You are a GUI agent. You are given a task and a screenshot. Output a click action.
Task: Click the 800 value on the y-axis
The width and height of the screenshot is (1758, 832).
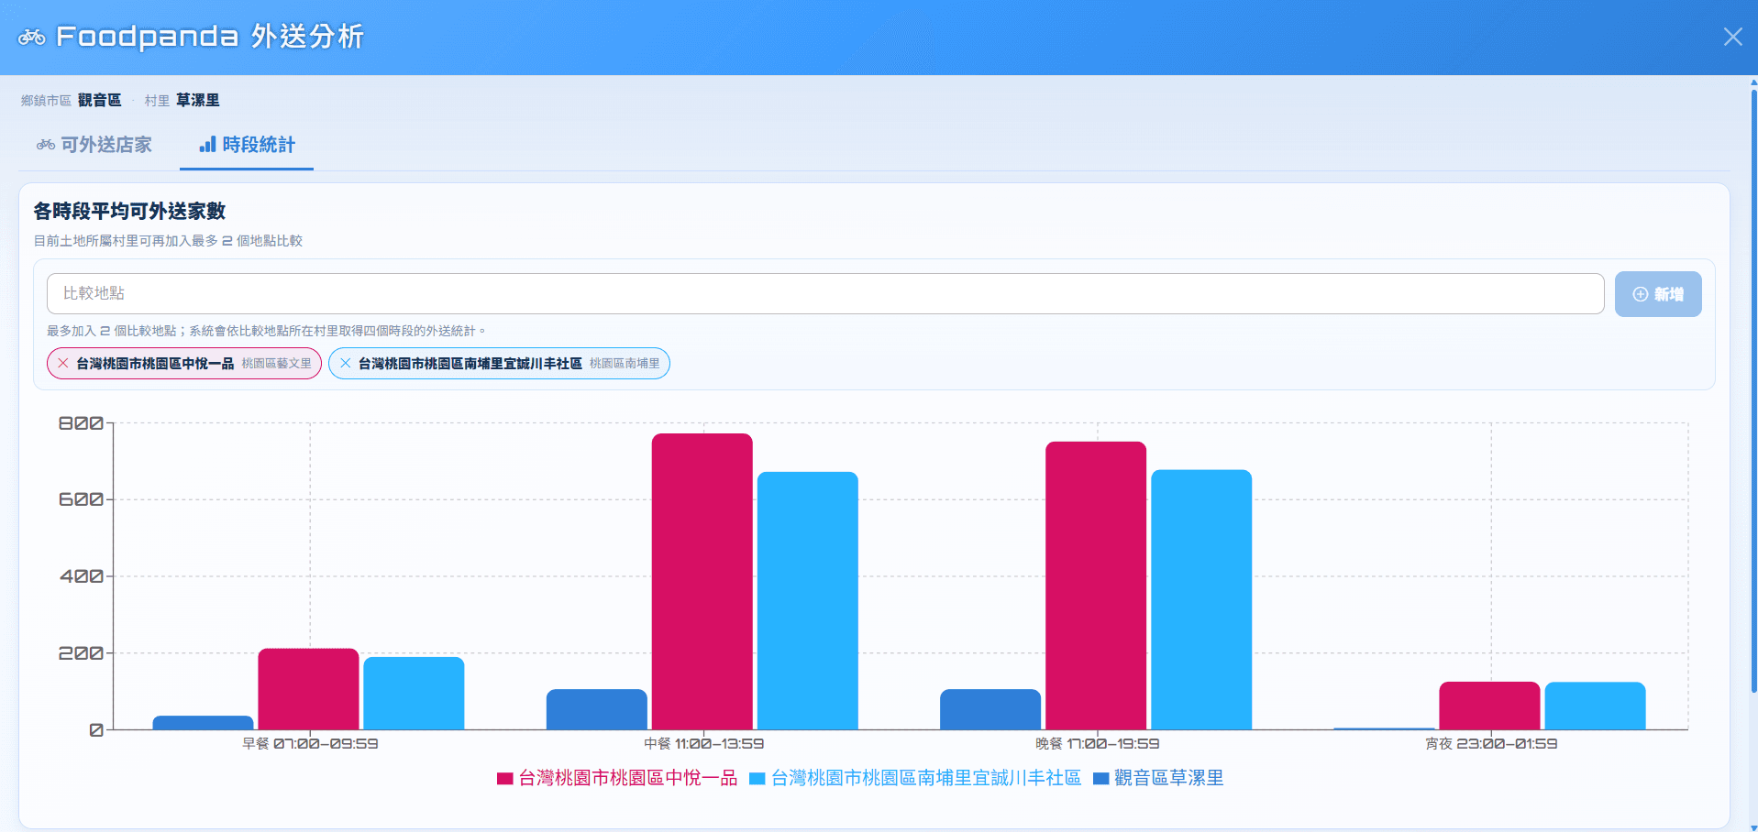81,423
